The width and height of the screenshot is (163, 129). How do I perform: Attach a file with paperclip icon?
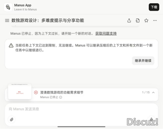pos(12,120)
